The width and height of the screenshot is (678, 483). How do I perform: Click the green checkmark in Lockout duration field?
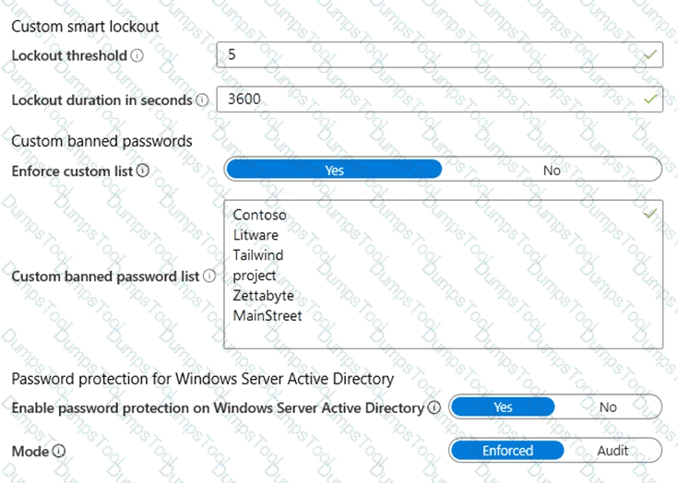[651, 99]
